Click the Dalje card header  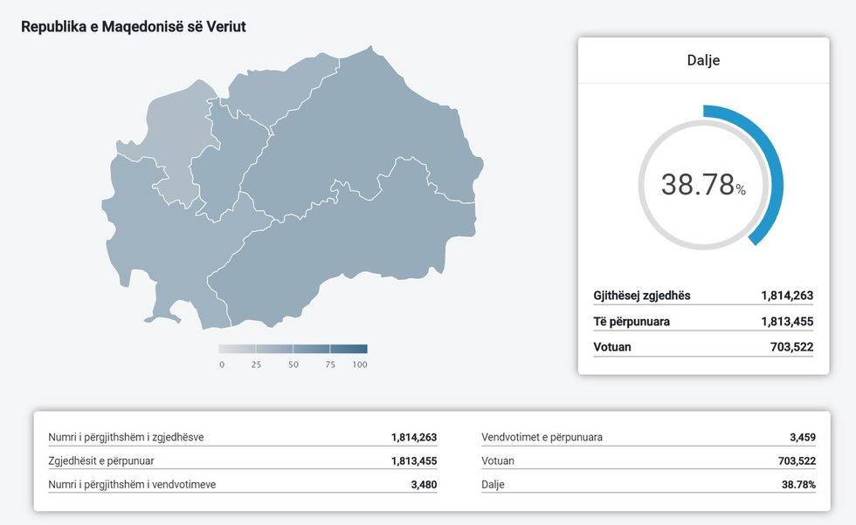[703, 61]
